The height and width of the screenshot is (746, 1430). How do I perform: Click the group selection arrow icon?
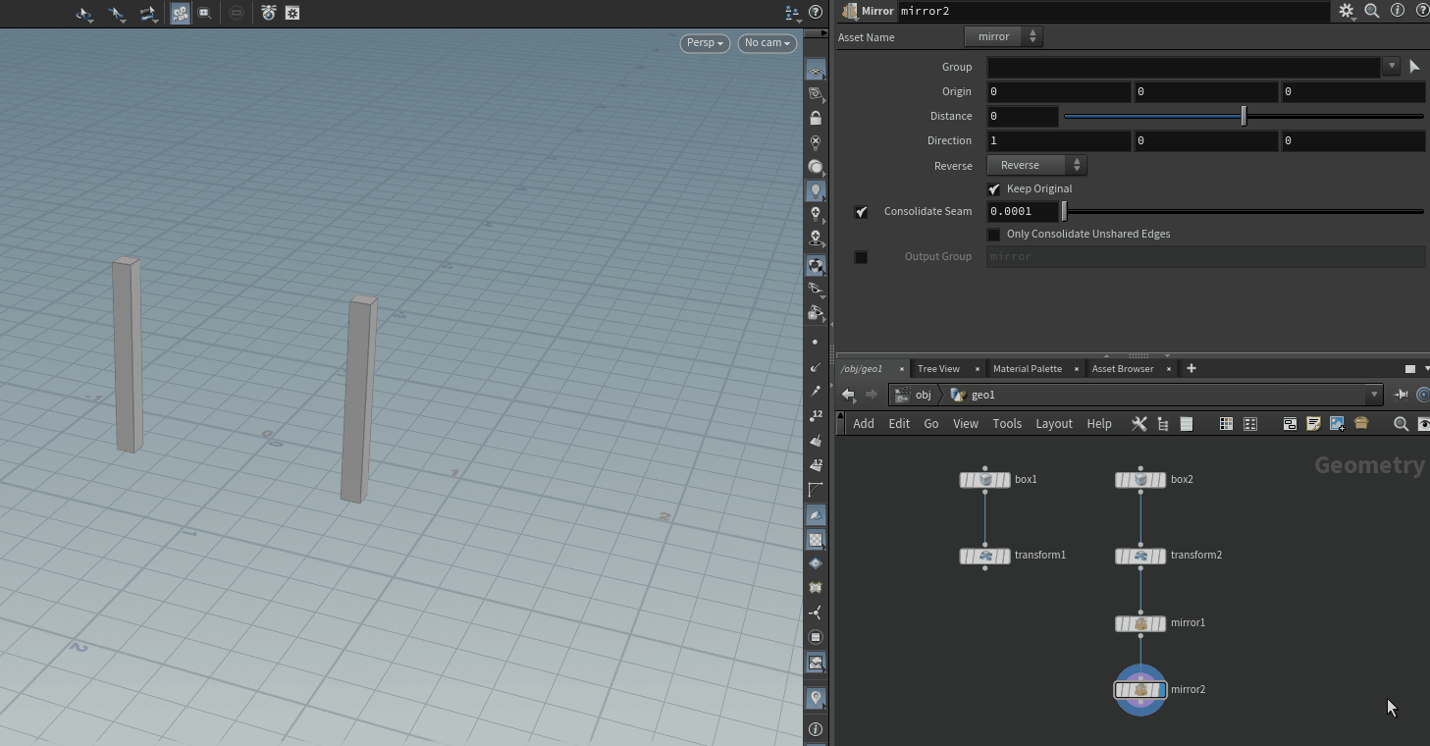(1414, 67)
